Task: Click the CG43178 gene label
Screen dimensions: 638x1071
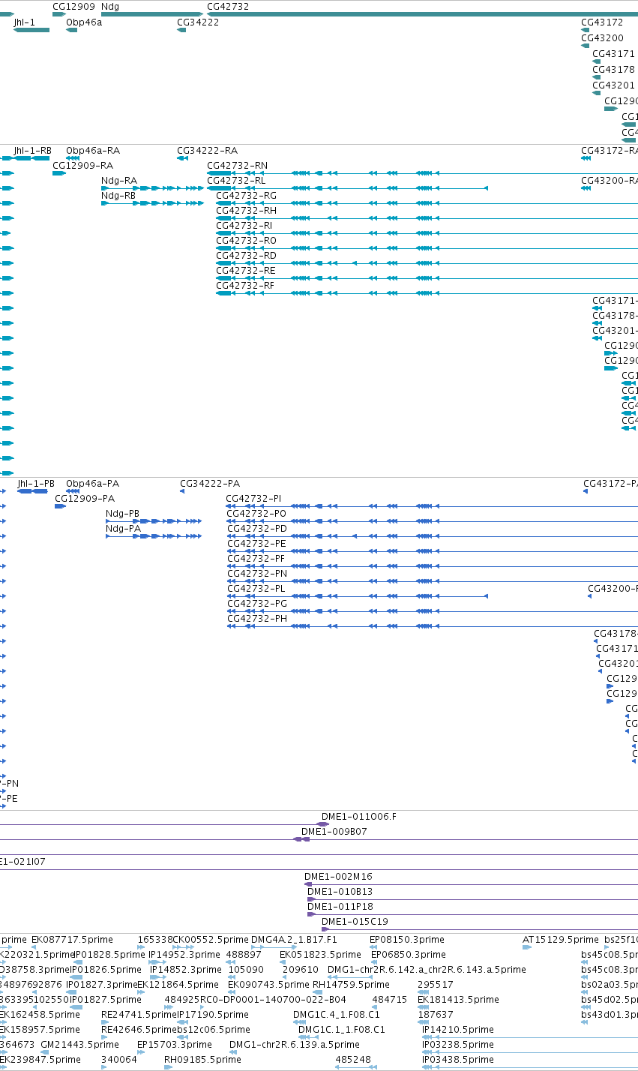Action: coord(613,70)
